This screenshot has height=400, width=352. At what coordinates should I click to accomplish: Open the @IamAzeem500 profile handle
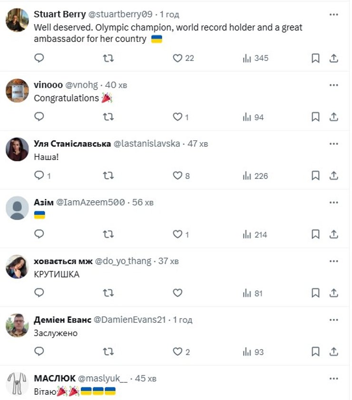pos(91,202)
